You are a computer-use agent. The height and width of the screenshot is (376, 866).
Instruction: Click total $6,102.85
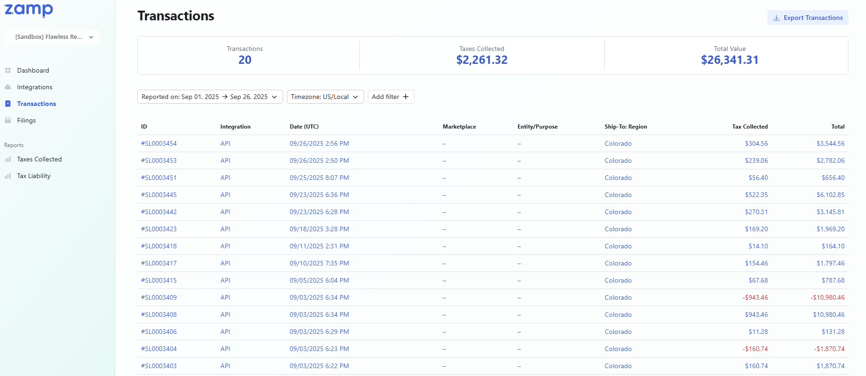point(830,195)
